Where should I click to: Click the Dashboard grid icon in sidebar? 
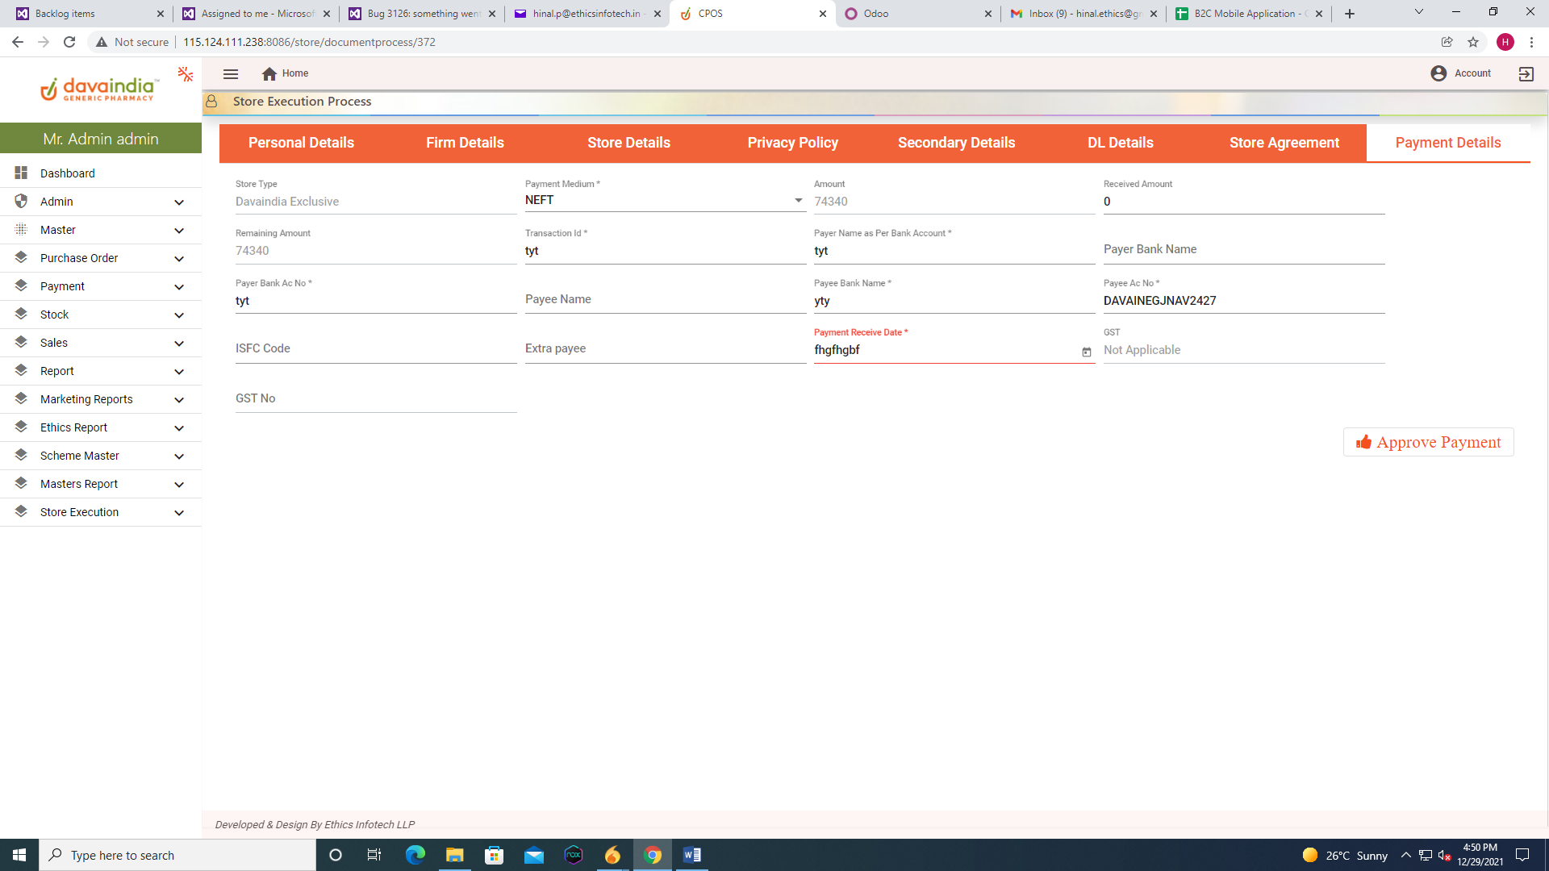(21, 173)
